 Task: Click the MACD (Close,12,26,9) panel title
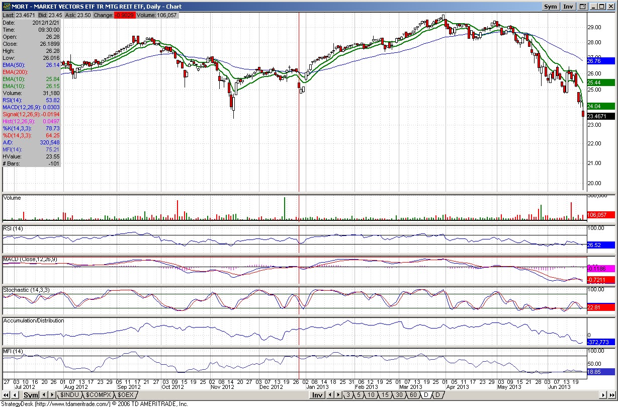(30, 259)
